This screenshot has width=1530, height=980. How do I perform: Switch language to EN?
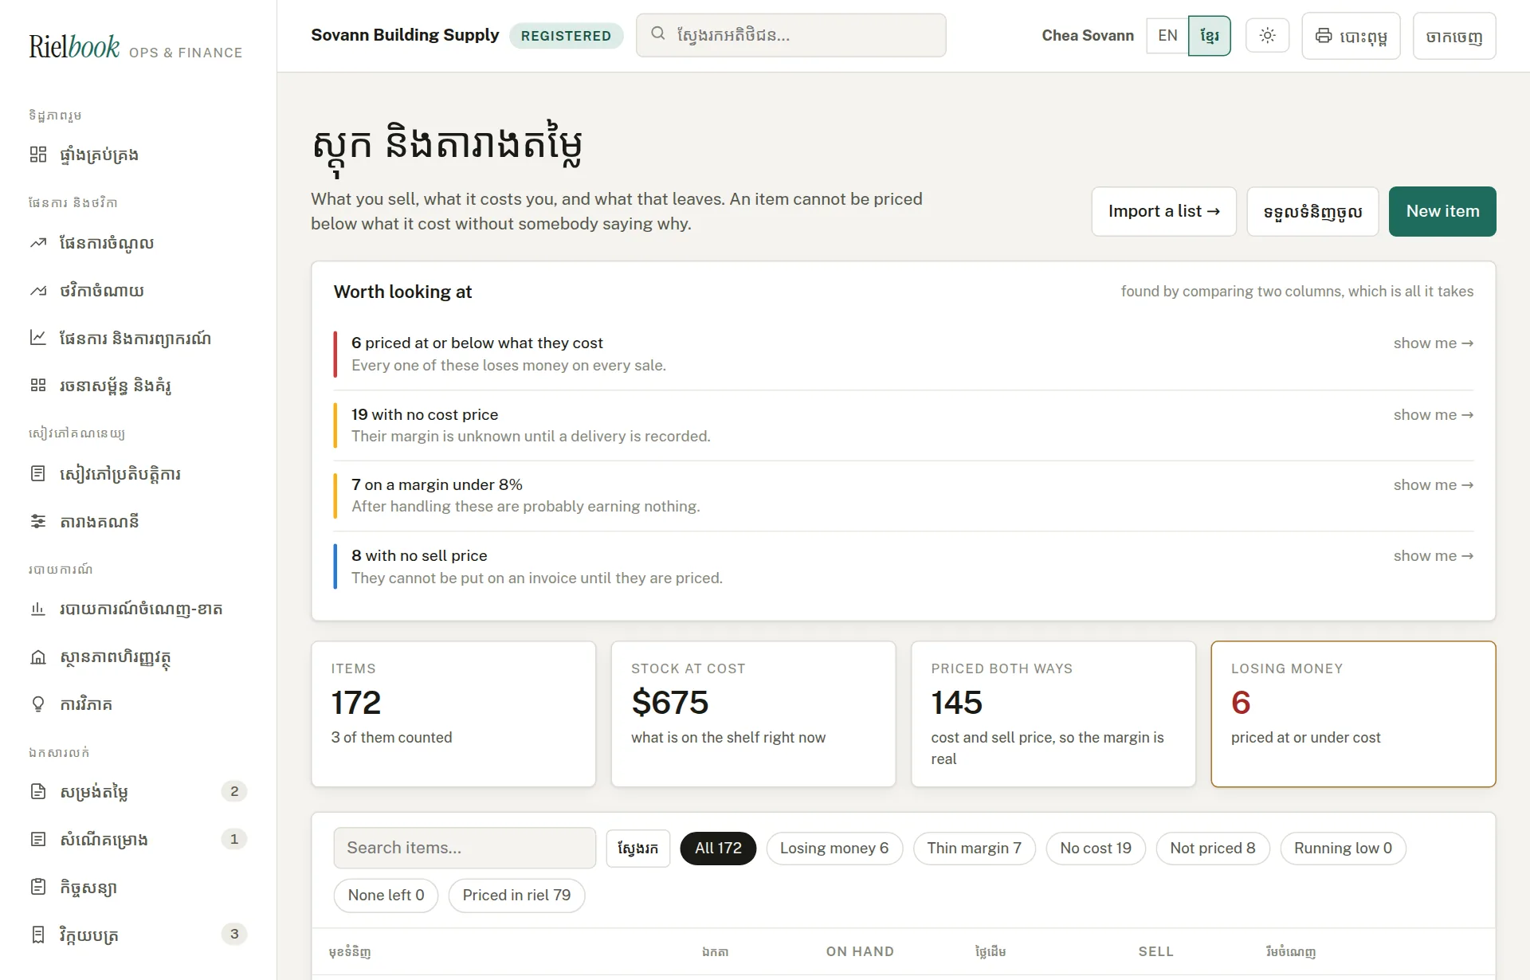pos(1167,36)
